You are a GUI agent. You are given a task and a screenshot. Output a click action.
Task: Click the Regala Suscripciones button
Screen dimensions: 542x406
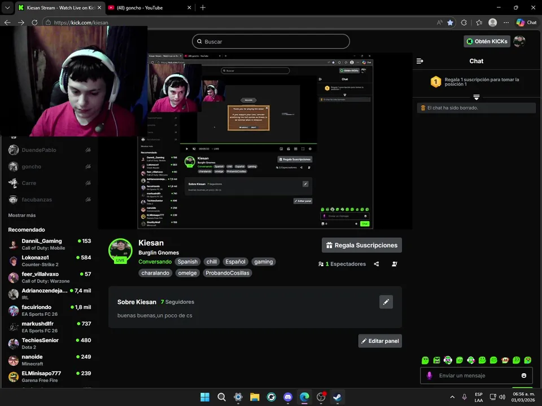(361, 245)
